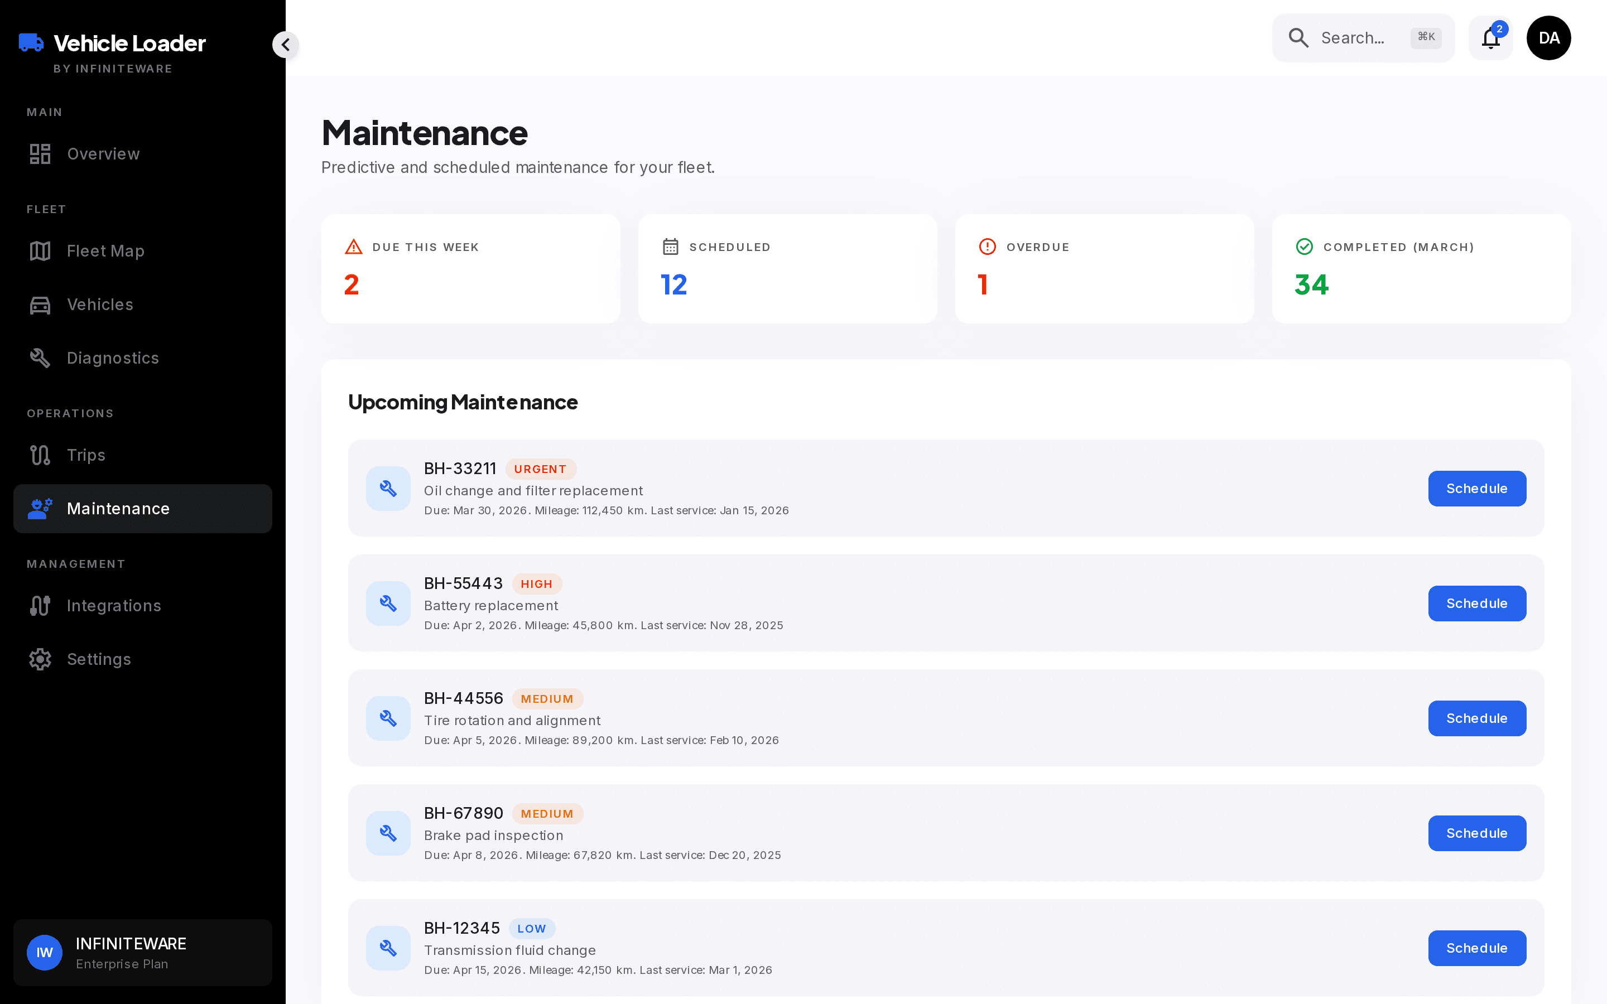Select the Vehicles car icon
Screen dimensions: 1607x1004
(x=40, y=305)
